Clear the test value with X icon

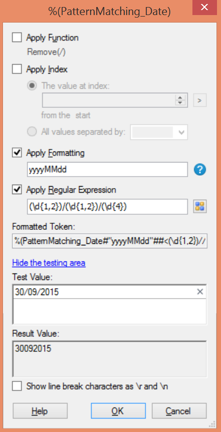click(x=200, y=292)
